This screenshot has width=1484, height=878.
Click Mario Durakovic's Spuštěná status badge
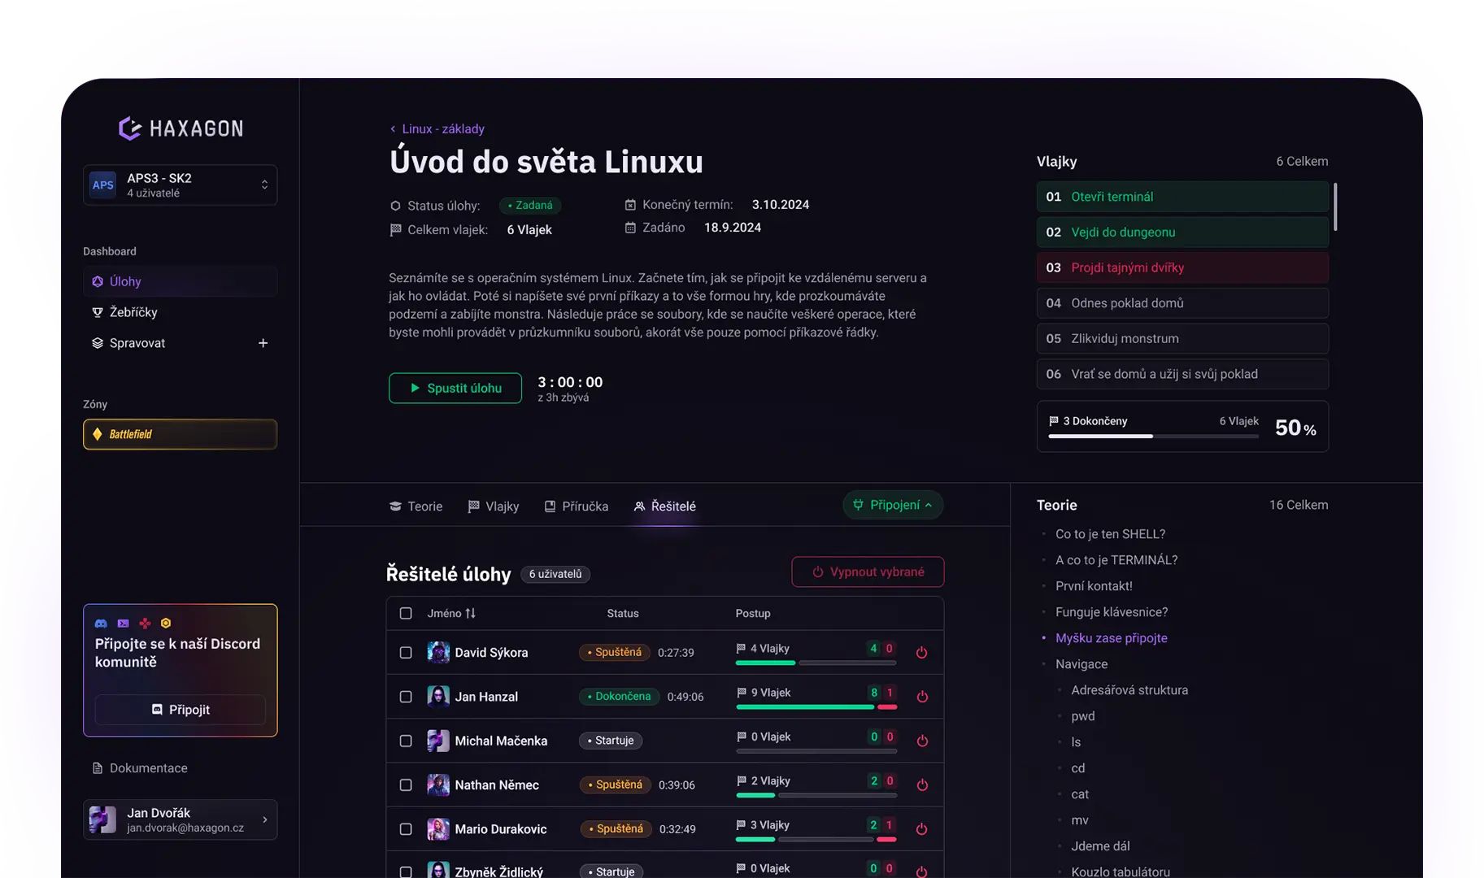615,829
